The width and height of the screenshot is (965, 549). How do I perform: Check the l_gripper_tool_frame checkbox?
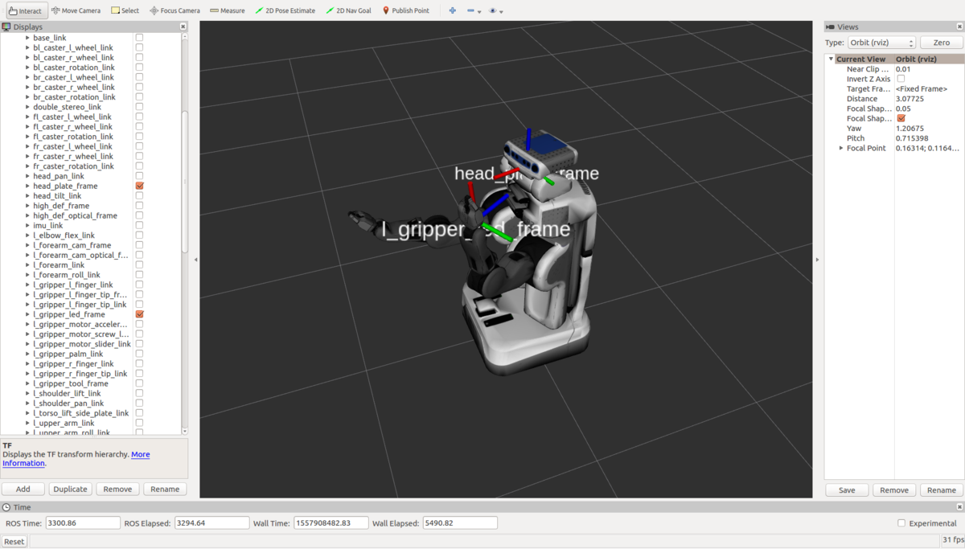click(139, 383)
